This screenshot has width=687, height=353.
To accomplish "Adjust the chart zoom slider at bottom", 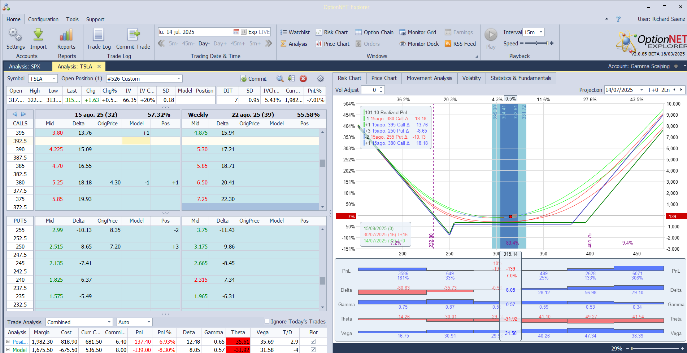I will pos(656,348).
